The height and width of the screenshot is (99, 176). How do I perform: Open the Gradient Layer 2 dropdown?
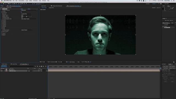click(26, 16)
